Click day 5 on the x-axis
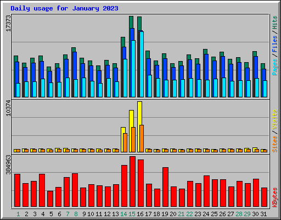The width and height of the screenshot is (281, 220). click(x=51, y=214)
